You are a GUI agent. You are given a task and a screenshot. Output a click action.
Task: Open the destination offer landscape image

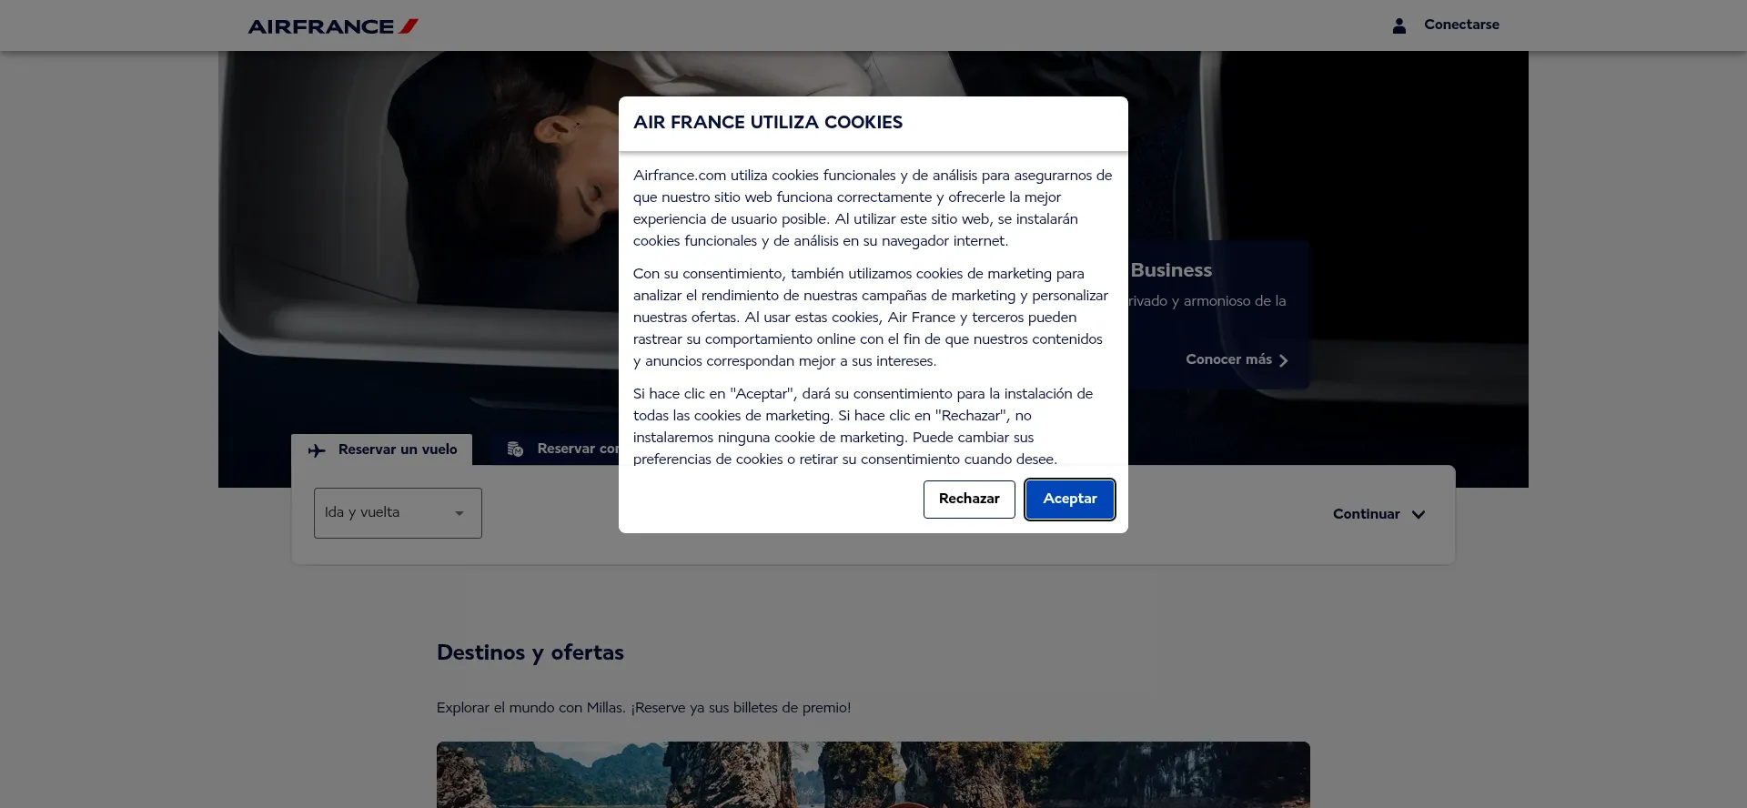click(x=873, y=773)
